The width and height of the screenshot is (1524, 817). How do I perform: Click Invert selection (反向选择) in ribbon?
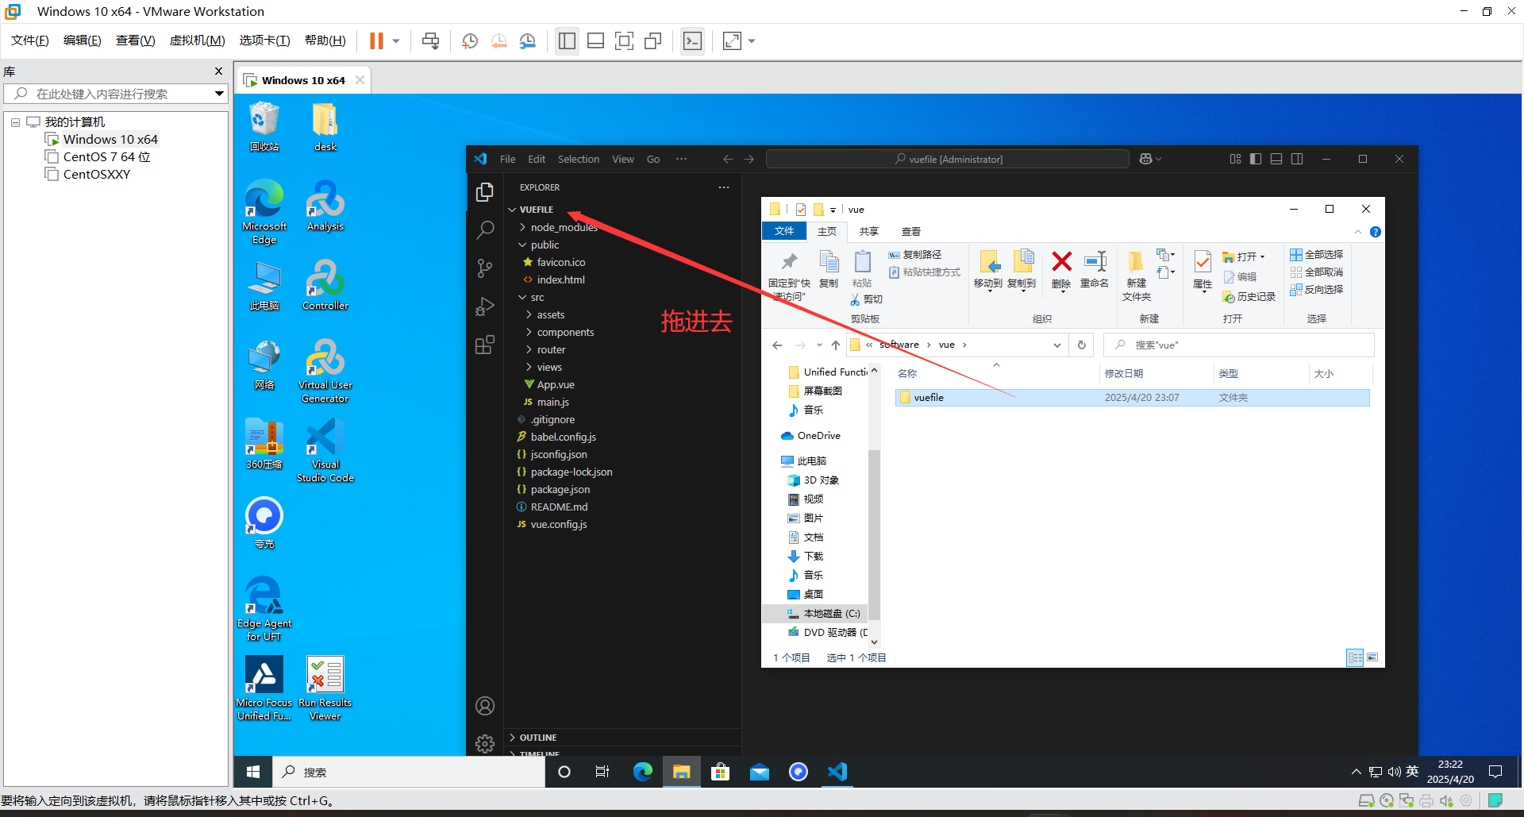coord(1317,290)
